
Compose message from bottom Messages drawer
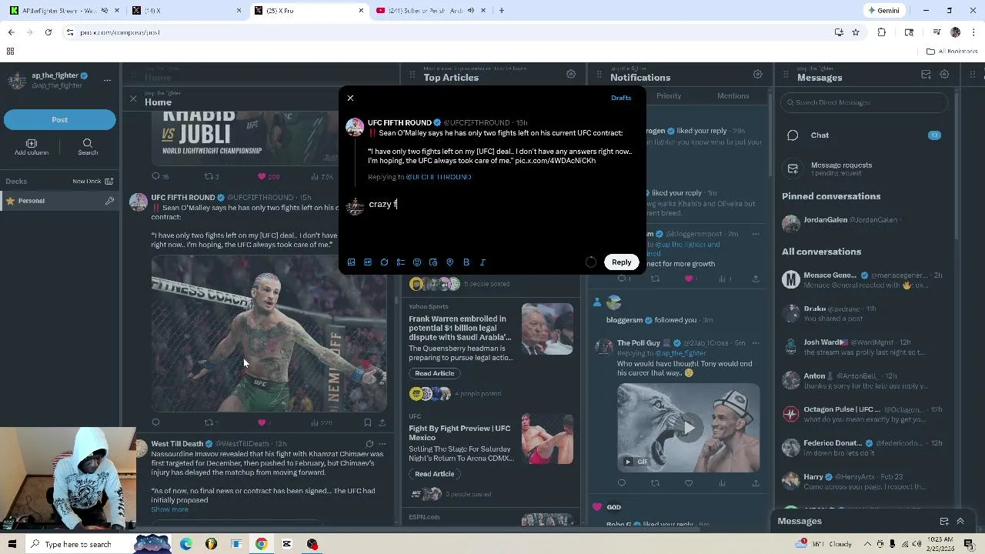click(944, 521)
